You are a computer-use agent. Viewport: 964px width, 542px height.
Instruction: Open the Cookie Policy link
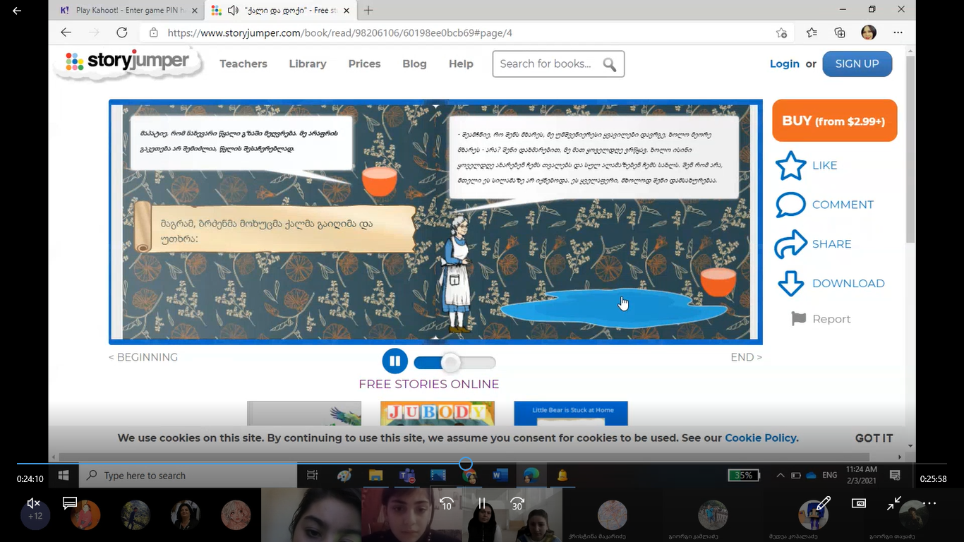coord(761,438)
